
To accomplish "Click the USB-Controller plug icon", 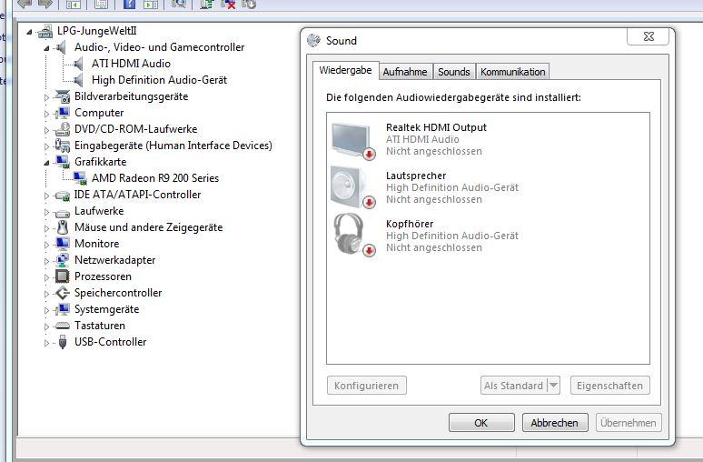I will click(63, 342).
